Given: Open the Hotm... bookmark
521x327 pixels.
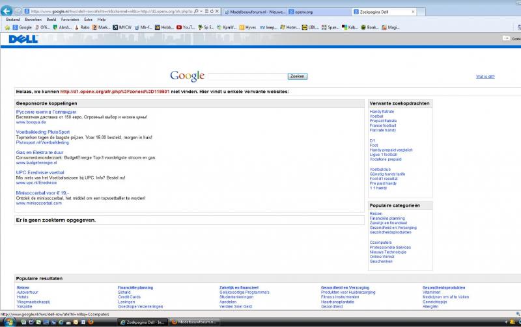Looking at the screenshot, I should 289,27.
